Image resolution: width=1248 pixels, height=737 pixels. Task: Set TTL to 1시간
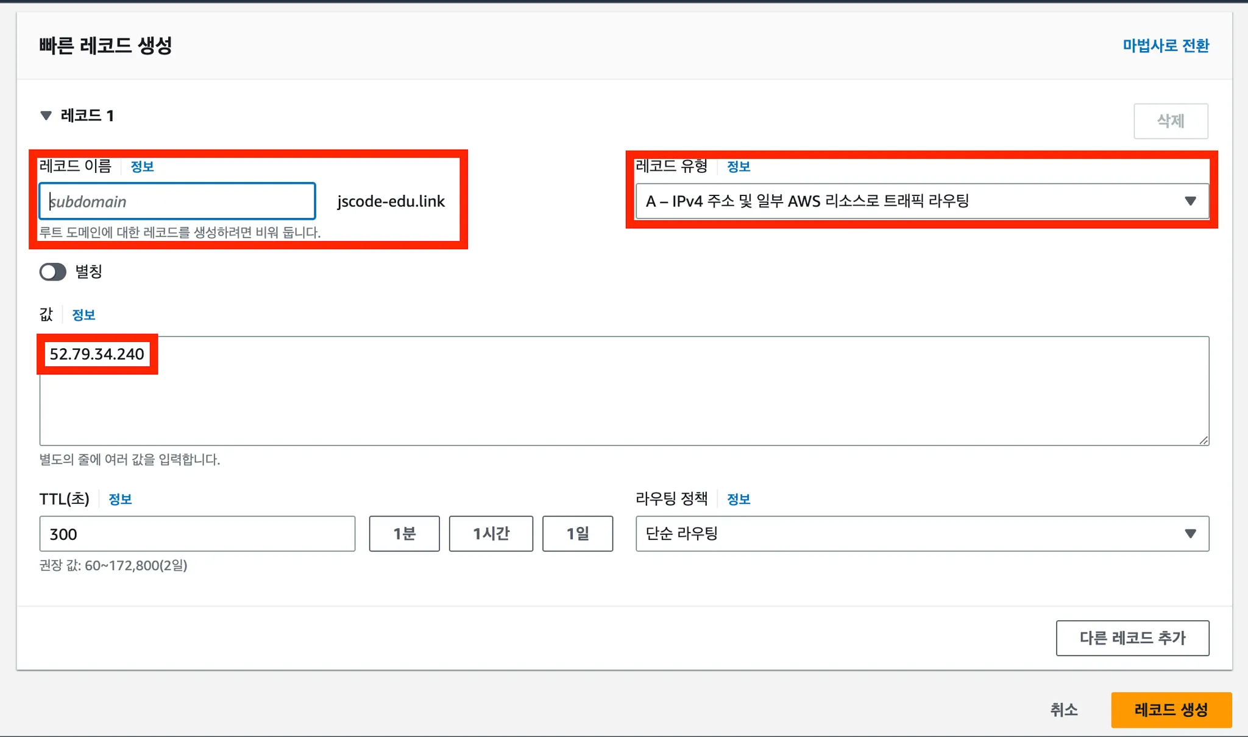coord(491,534)
